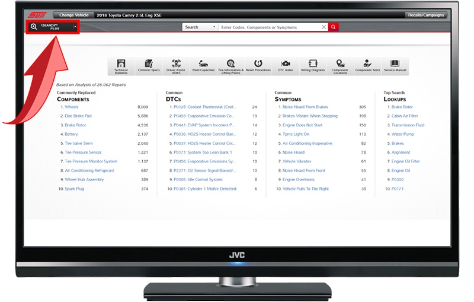Open Wiring Diagrams icon

tap(313, 66)
